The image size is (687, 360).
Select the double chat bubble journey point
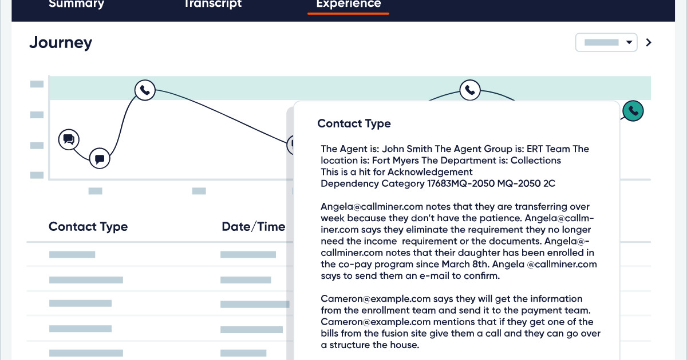click(x=69, y=139)
